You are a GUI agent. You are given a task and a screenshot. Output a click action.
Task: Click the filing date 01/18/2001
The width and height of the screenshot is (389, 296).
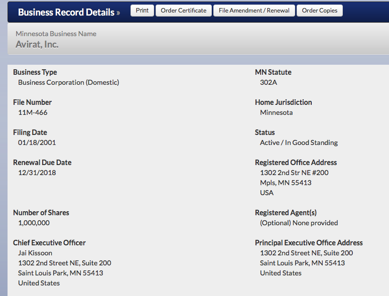click(x=37, y=142)
